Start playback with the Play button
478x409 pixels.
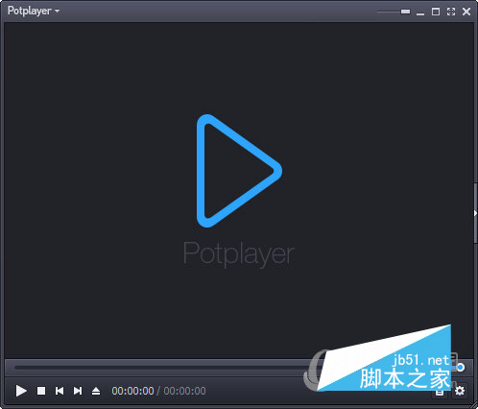pyautogui.click(x=21, y=391)
